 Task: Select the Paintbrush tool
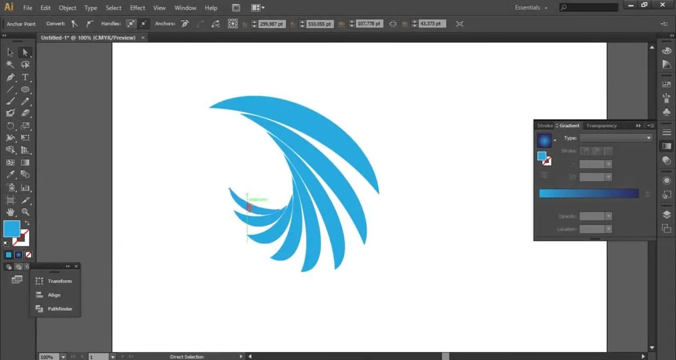point(10,101)
